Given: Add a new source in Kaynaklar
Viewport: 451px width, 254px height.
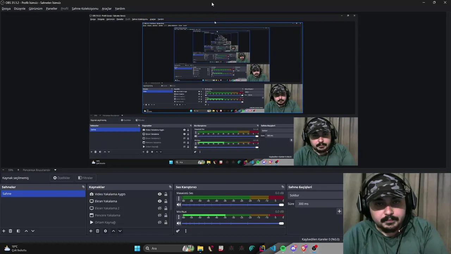Looking at the screenshot, I should 91,231.
